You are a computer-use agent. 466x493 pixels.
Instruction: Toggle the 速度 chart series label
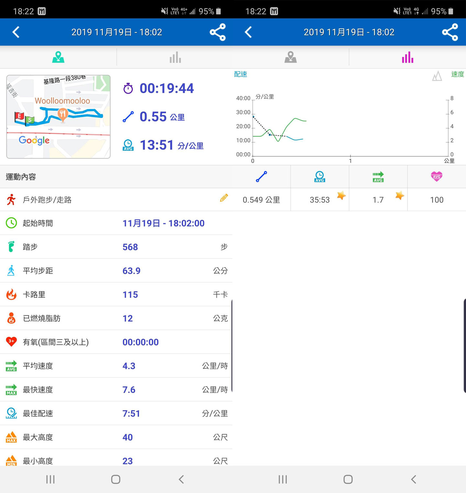458,74
